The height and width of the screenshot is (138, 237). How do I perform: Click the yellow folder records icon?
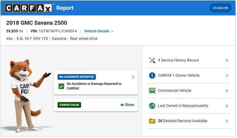click(152, 121)
